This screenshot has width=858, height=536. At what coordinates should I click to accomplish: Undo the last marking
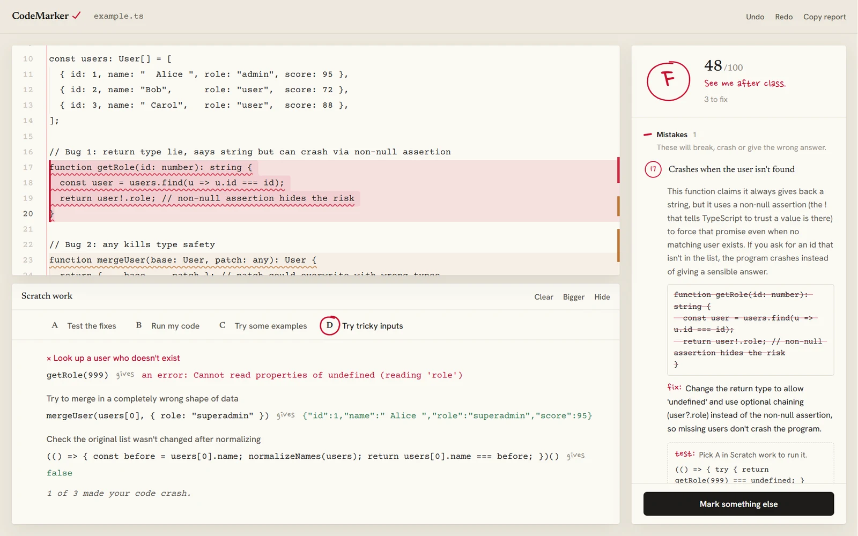755,17
